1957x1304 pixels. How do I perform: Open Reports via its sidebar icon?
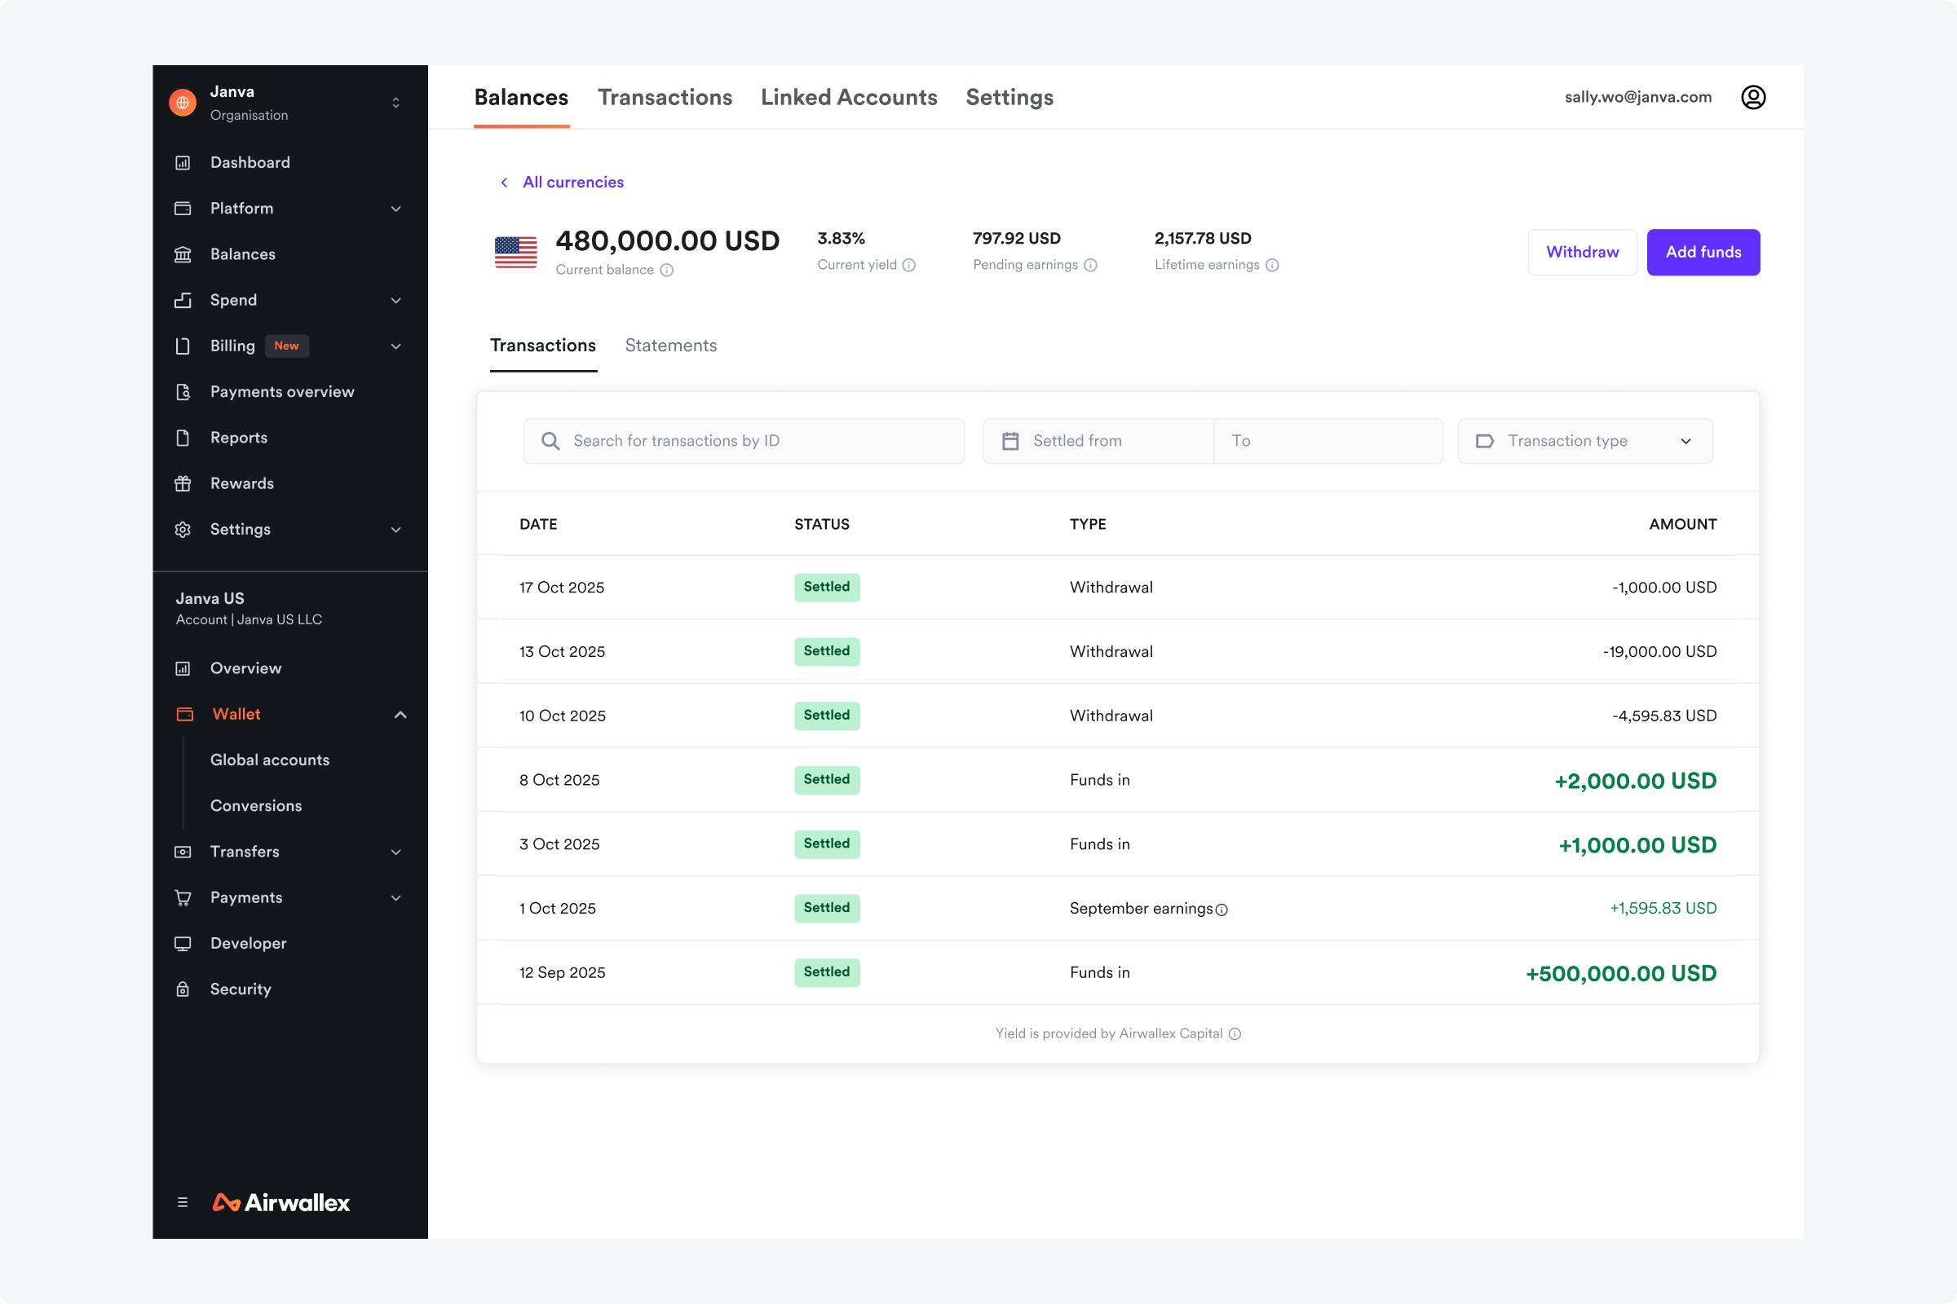pos(184,438)
